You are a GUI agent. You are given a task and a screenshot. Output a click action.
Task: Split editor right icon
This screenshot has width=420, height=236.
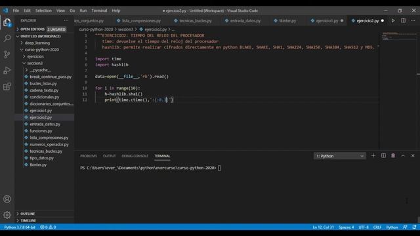tap(403, 20)
